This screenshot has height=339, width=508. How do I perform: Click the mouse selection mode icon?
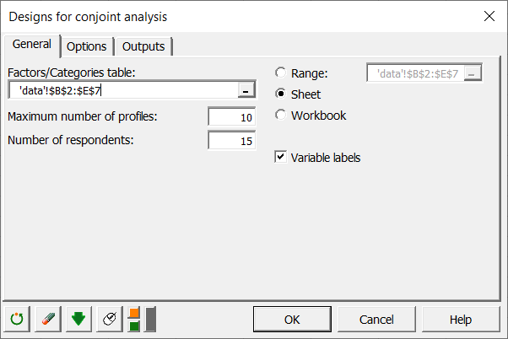click(109, 320)
